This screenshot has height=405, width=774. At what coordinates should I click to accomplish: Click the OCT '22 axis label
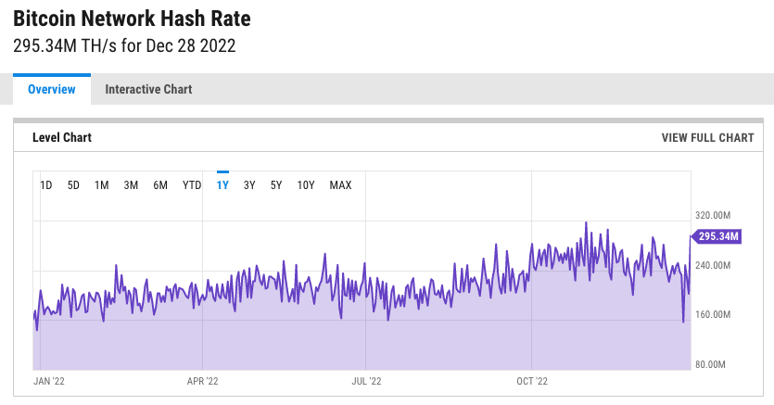tap(532, 381)
